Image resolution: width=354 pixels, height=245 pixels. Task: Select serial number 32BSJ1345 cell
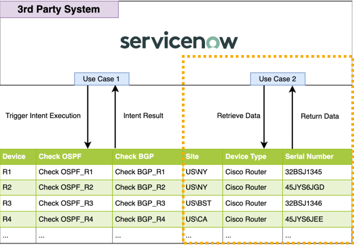[306, 172]
